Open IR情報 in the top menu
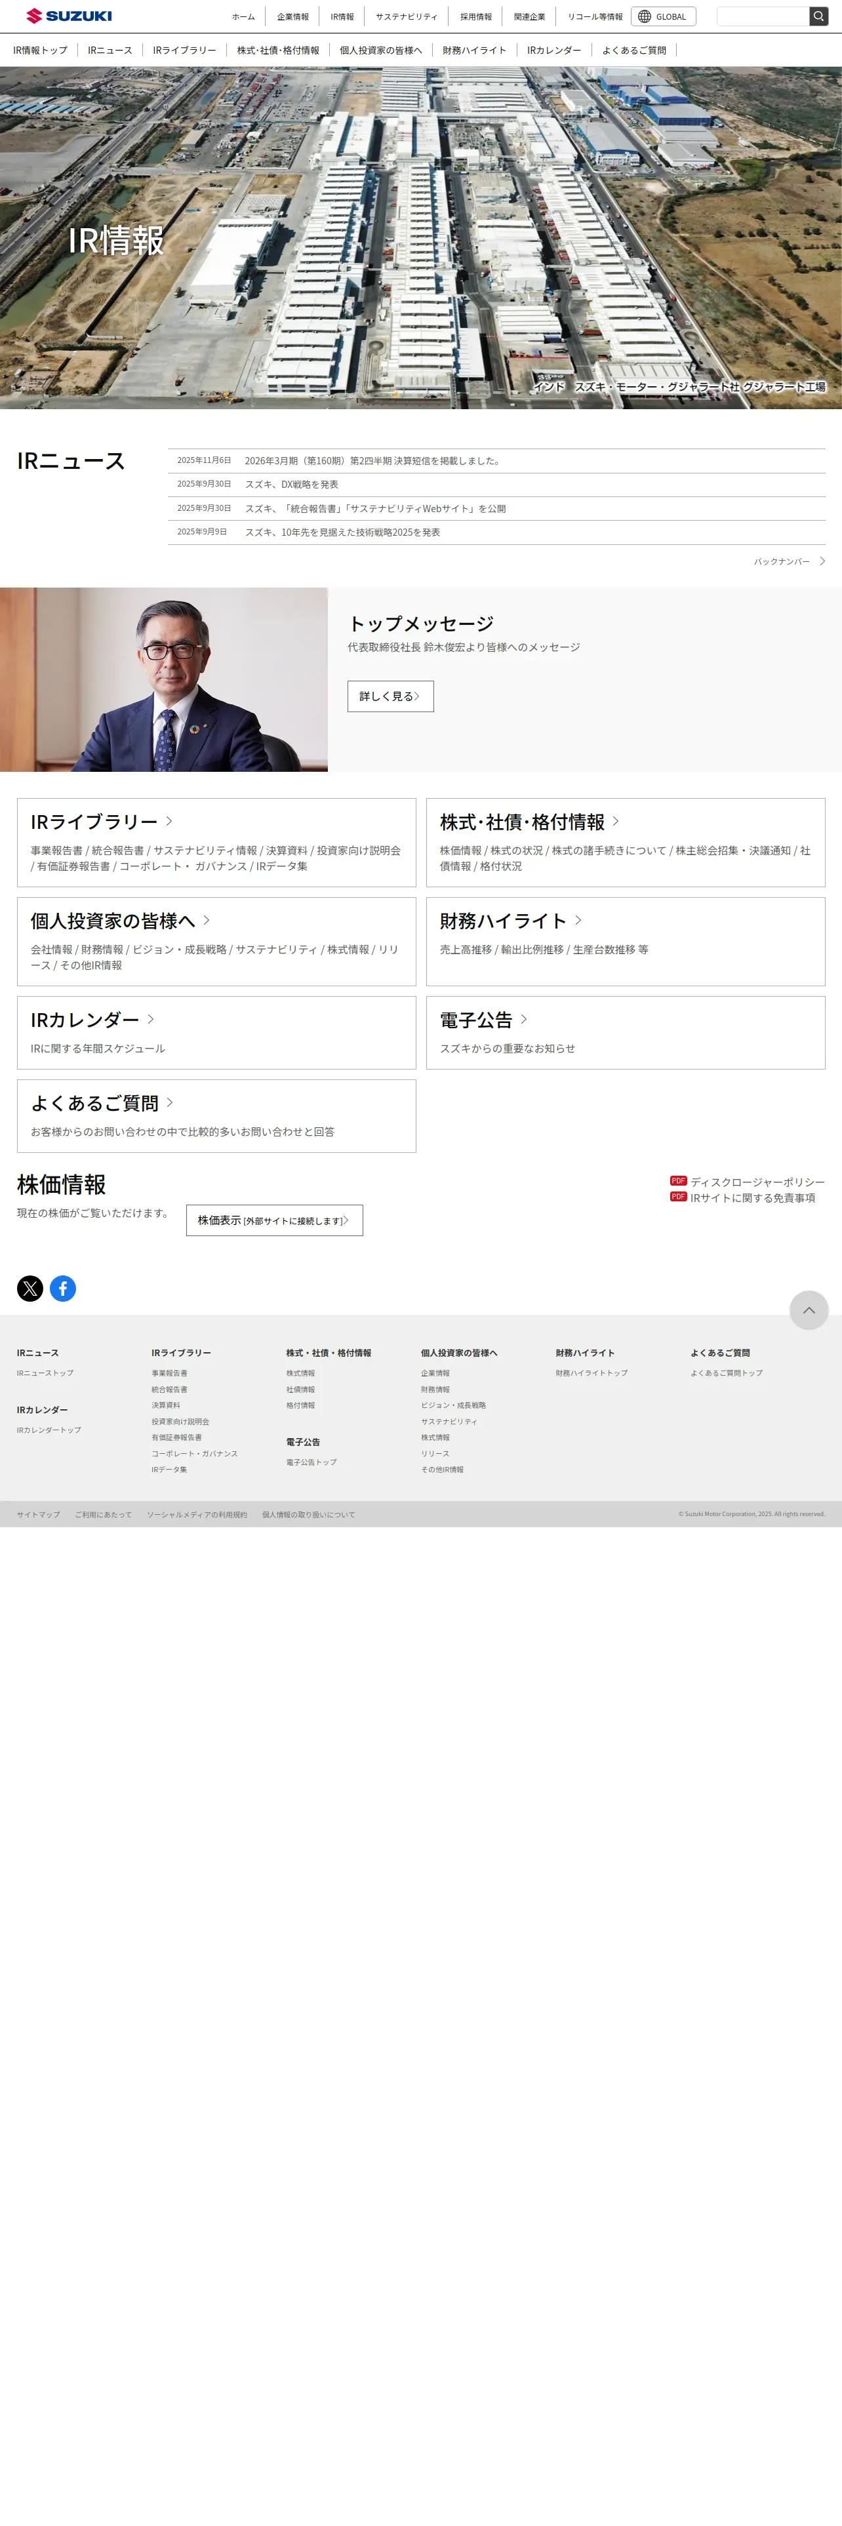Screen dimensions: 842x2526 (x=342, y=16)
